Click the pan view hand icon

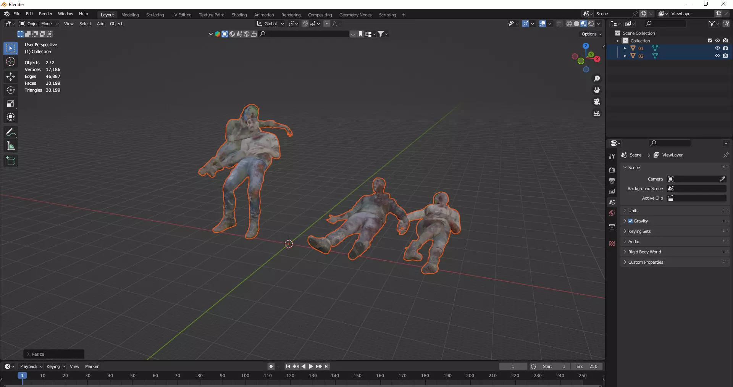[x=596, y=90]
